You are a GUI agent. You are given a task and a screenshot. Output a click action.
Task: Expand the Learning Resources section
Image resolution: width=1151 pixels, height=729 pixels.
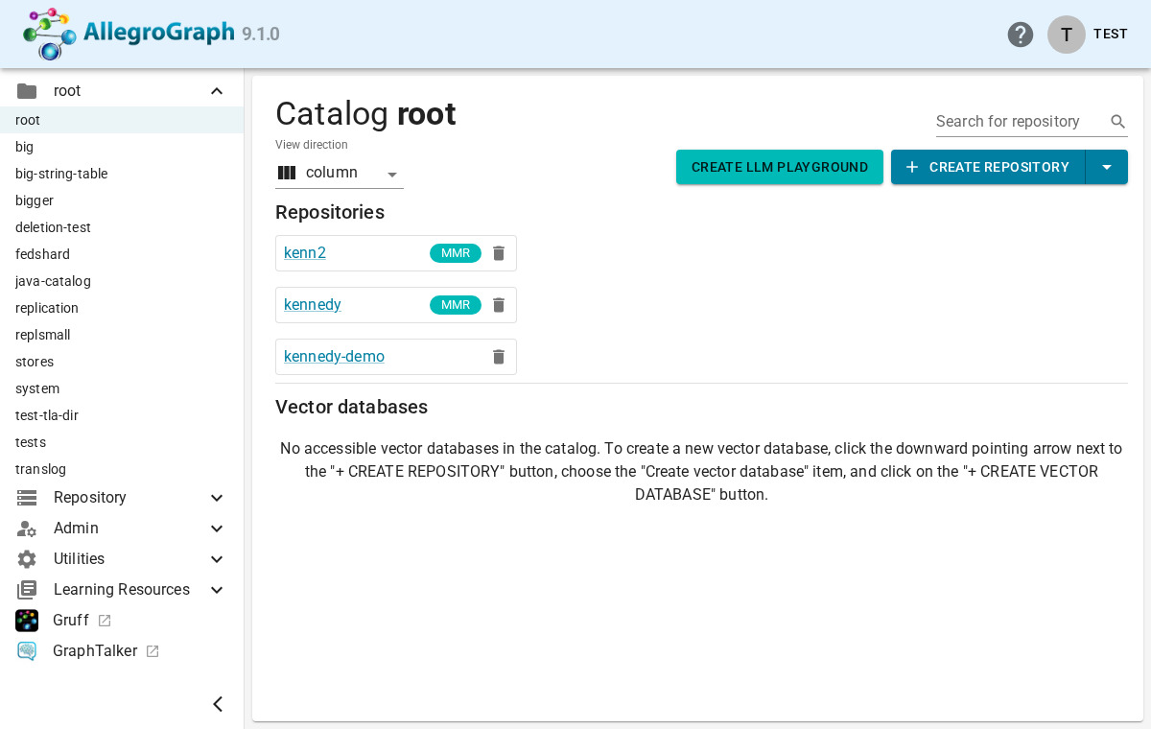217,590
